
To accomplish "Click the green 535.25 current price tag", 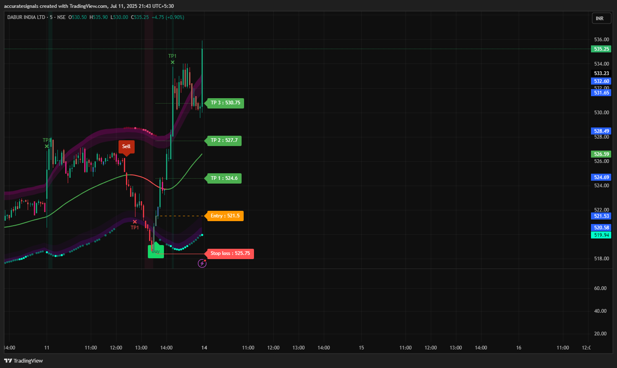I will (601, 49).
